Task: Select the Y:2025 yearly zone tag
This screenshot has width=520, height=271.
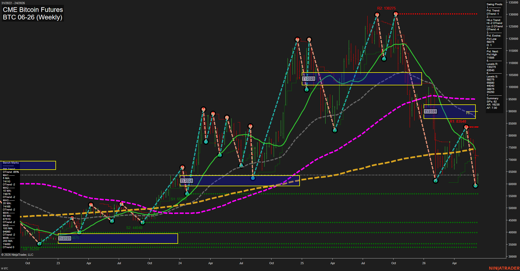Action: (309, 79)
